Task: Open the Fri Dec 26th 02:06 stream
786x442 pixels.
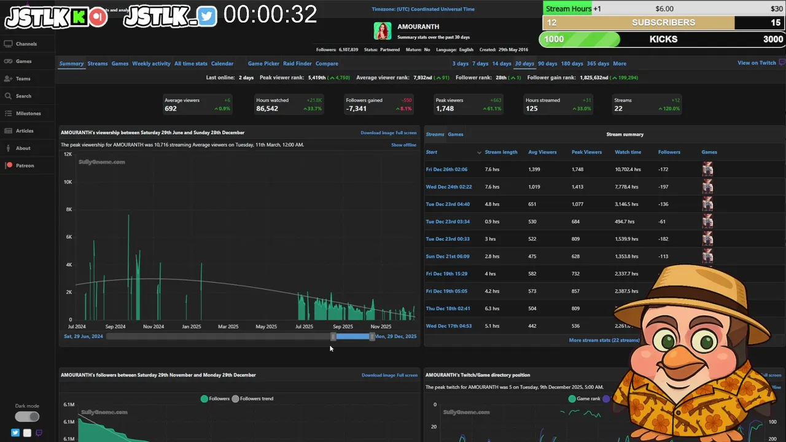Action: pyautogui.click(x=446, y=169)
